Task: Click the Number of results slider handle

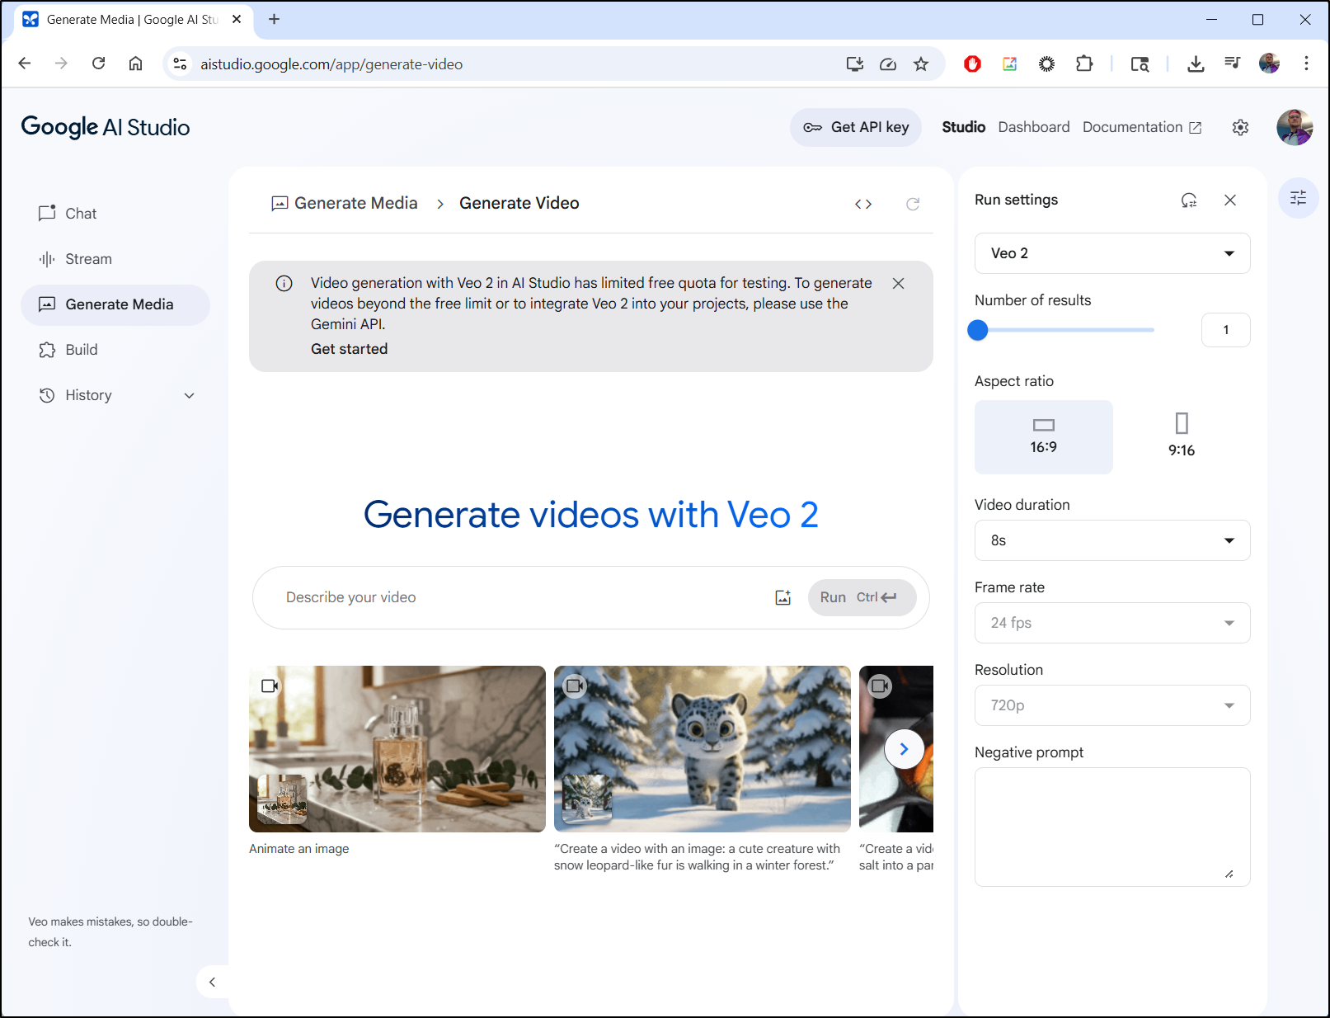Action: (x=978, y=330)
